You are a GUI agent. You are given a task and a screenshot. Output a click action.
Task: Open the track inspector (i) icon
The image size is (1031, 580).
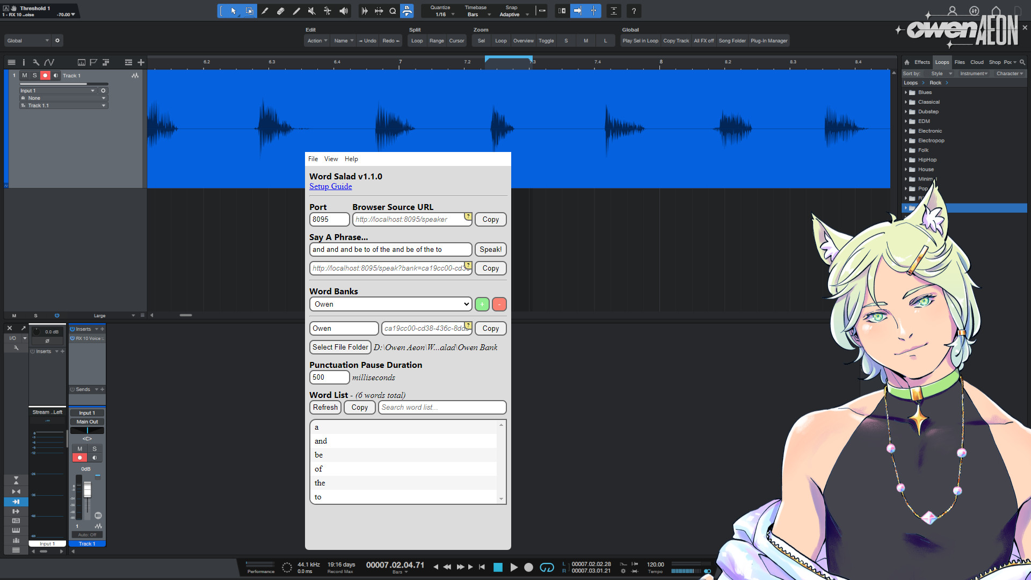pos(24,62)
